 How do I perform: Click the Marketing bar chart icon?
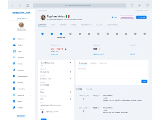[x=14, y=95]
